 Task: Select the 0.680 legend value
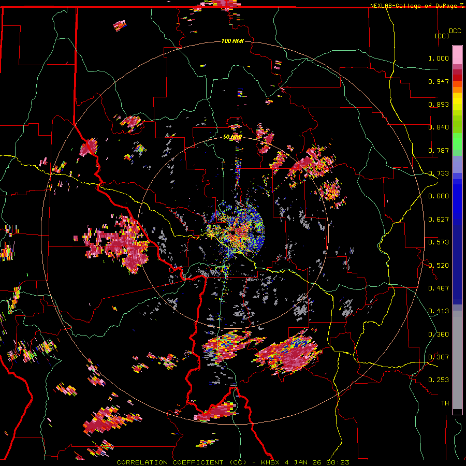point(439,196)
